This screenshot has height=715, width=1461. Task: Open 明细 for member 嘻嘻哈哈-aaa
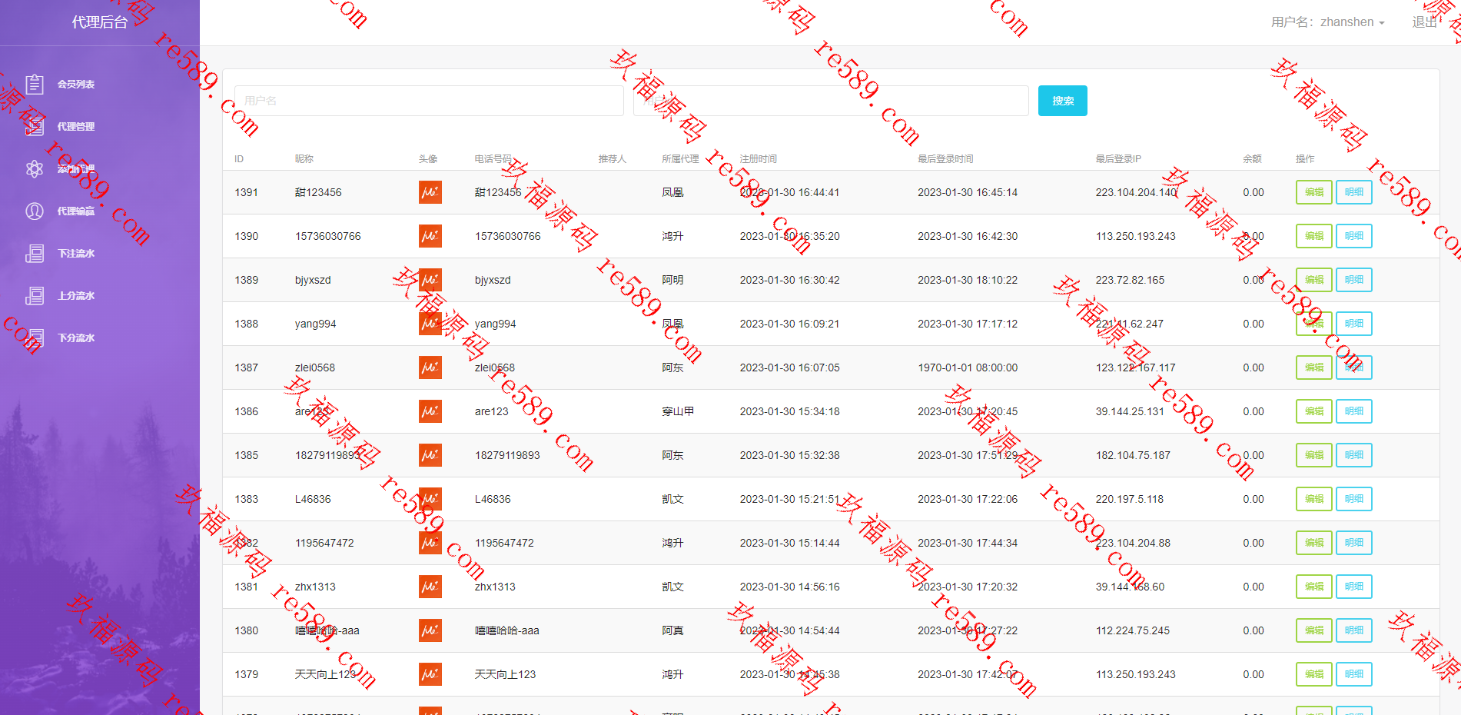[x=1354, y=630]
